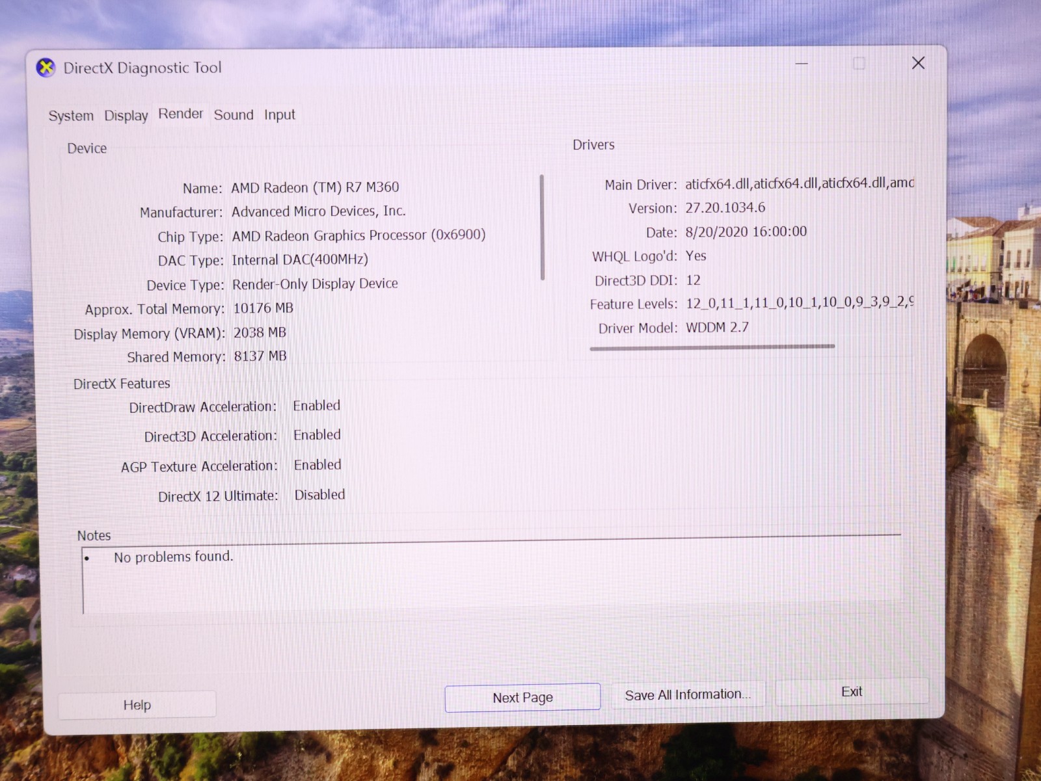The image size is (1041, 781).
Task: Select driver version '27.20.1034.6'
Action: click(725, 207)
